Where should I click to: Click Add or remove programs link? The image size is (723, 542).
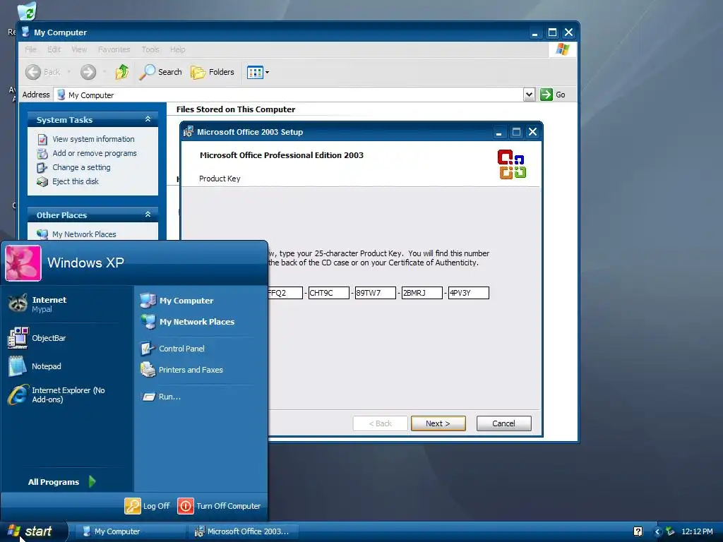[94, 153]
